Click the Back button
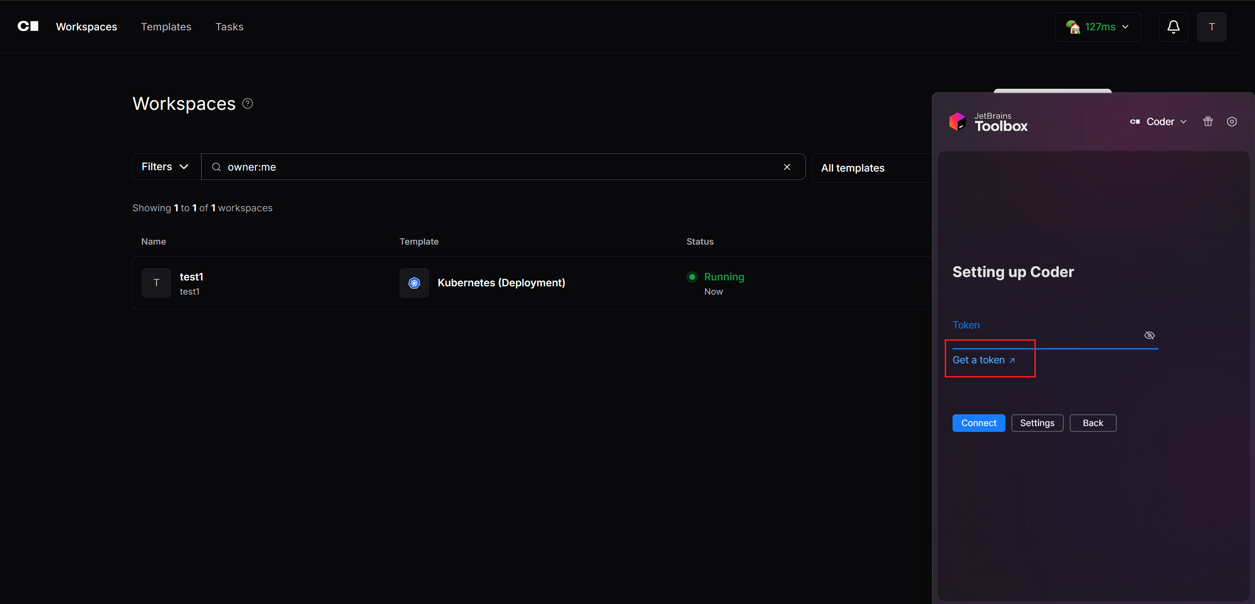Viewport: 1255px width, 604px height. pos(1093,423)
